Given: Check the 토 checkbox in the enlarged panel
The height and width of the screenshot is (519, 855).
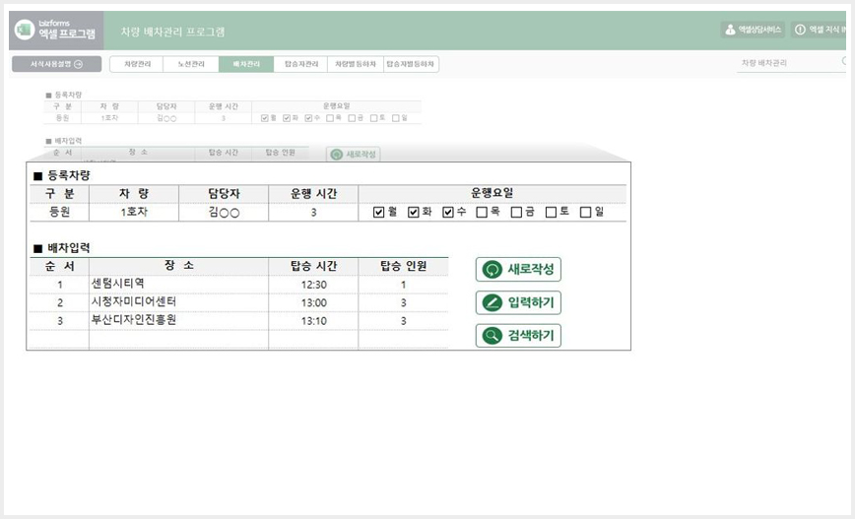Looking at the screenshot, I should tap(552, 212).
